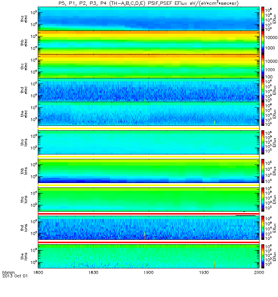Click the yellow spike in the elec panel

tap(215, 123)
